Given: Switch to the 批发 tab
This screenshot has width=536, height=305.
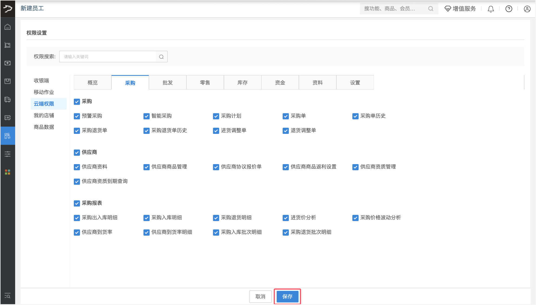Looking at the screenshot, I should click(x=167, y=82).
